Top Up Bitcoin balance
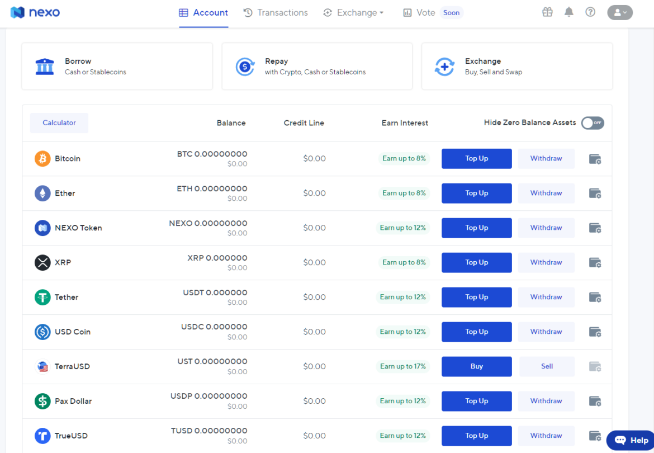The image size is (654, 453). pyautogui.click(x=476, y=158)
